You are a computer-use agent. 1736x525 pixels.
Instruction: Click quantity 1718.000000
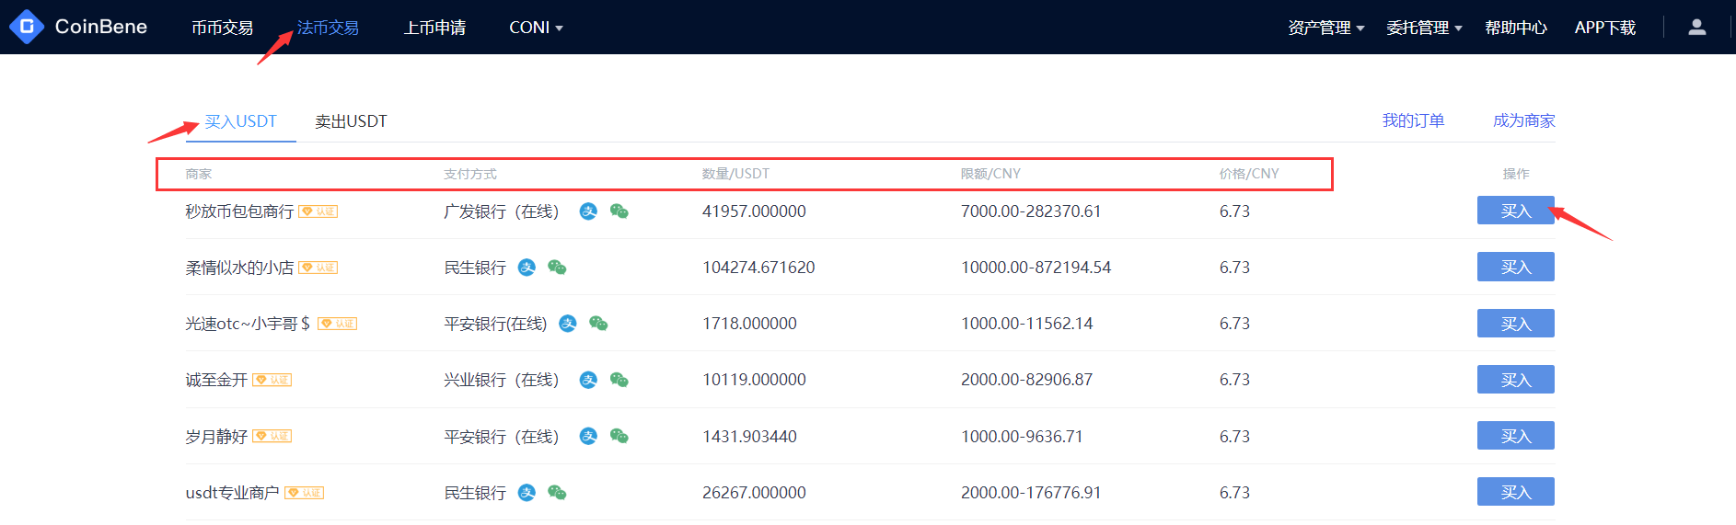749,324
